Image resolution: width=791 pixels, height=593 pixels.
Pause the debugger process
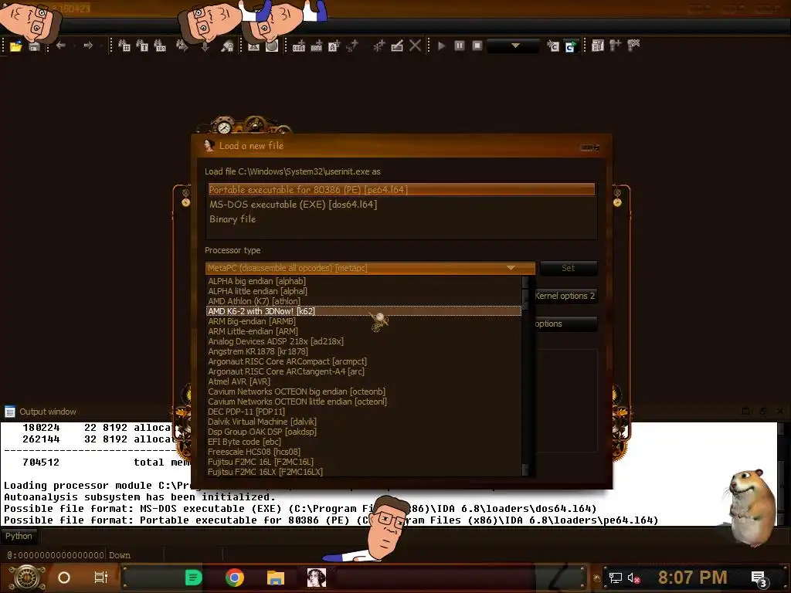tap(460, 46)
